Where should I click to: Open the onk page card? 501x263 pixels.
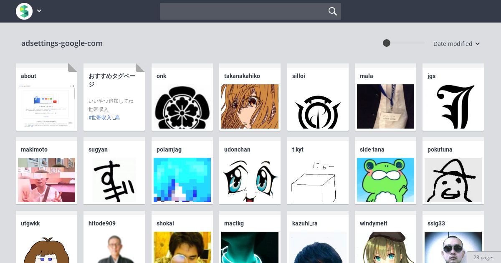(182, 97)
